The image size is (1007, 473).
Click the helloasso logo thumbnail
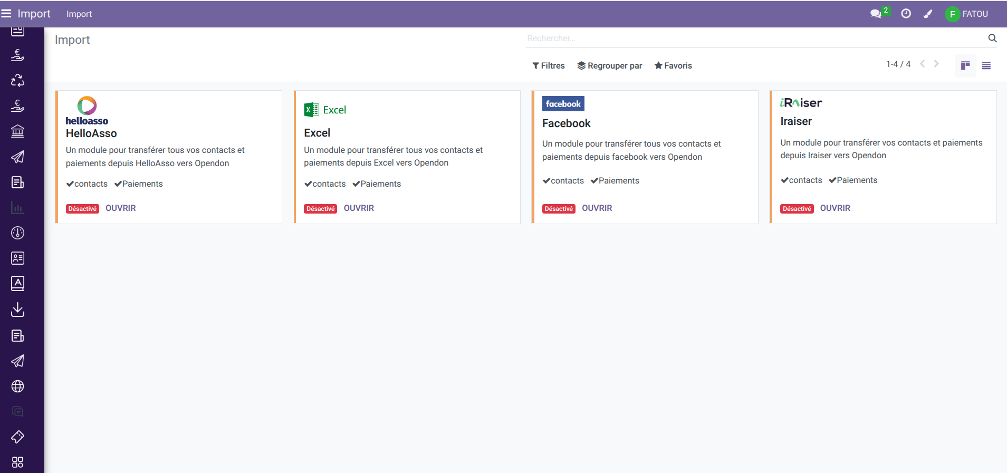(x=87, y=111)
